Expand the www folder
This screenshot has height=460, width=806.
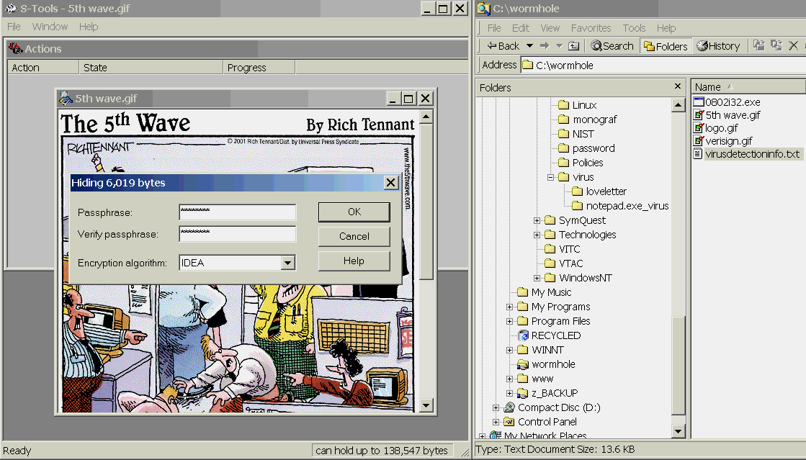tap(509, 379)
